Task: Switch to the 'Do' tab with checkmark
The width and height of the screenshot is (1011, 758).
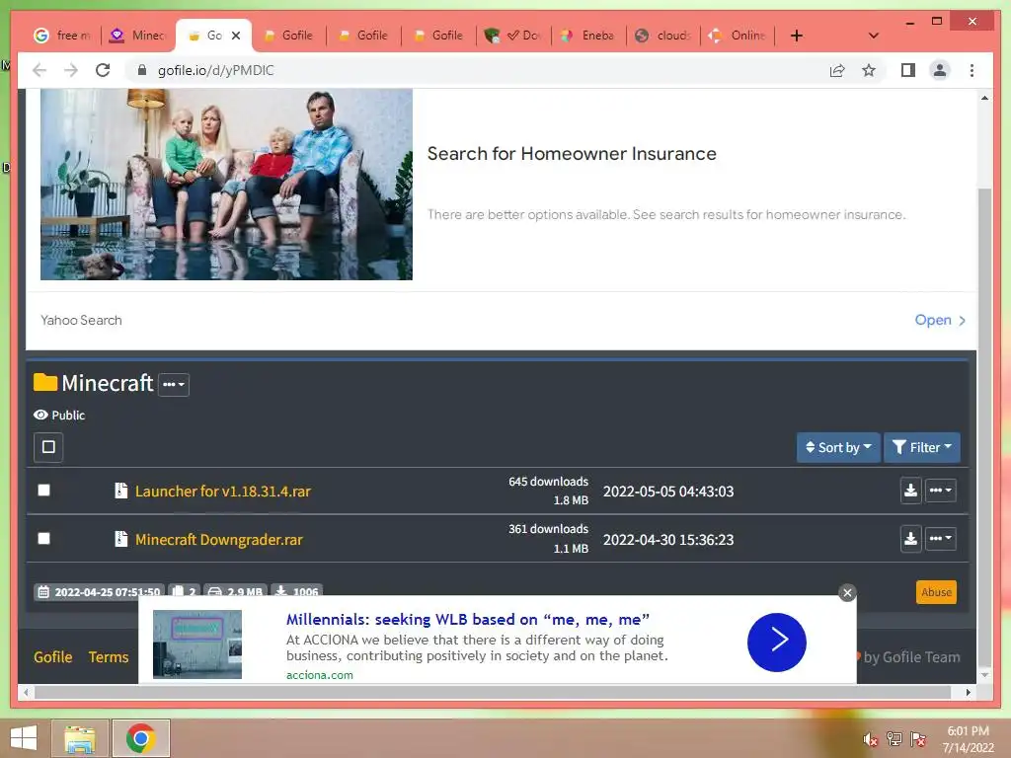Action: pyautogui.click(x=513, y=36)
